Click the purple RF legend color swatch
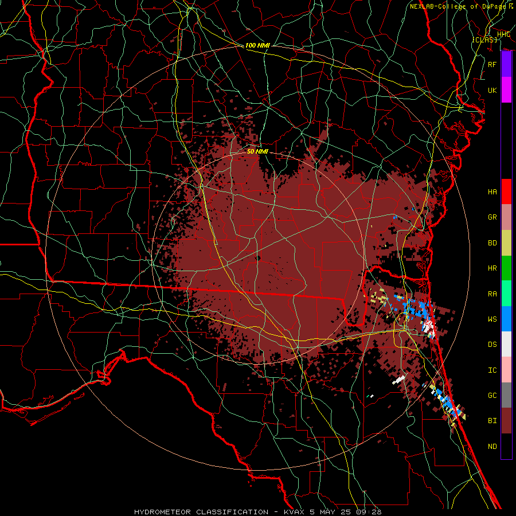516x516 pixels. (506, 64)
